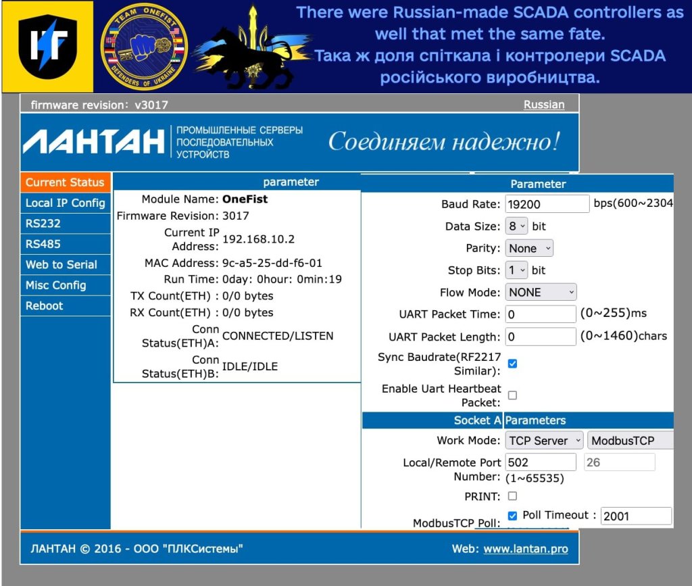
Task: Click the Baud Rate input field
Action: coord(547,203)
